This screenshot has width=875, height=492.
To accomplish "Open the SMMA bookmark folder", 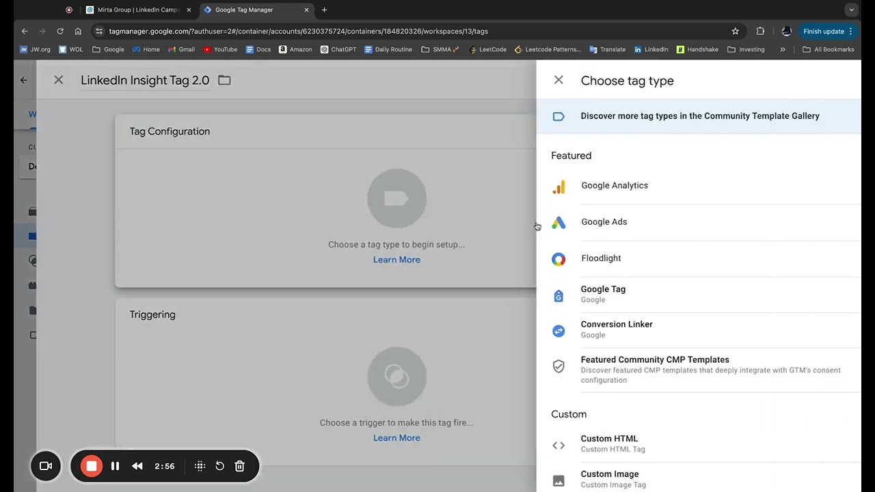I will [440, 50].
